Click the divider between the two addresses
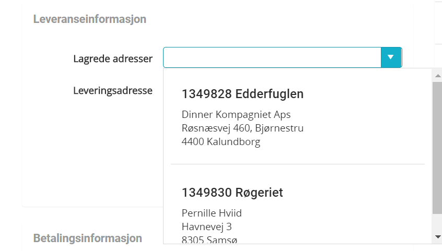This screenshot has height=251, width=442. click(x=298, y=164)
